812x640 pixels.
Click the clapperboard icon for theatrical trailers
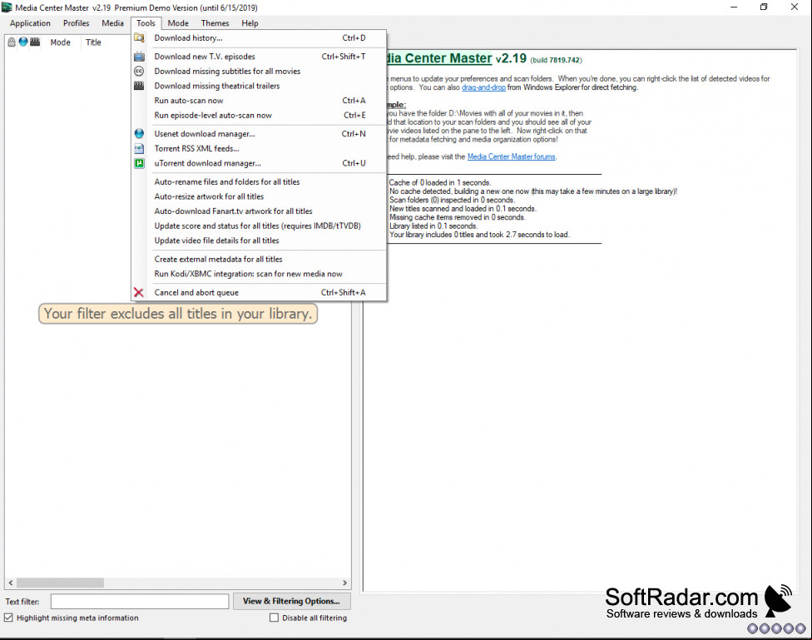(x=139, y=86)
